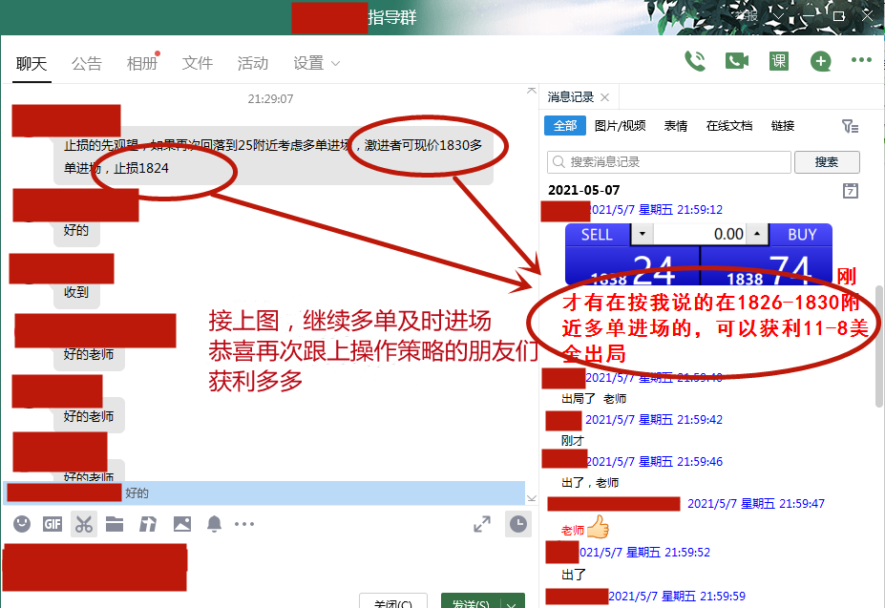The height and width of the screenshot is (608, 885).
Task: Start a video call
Action: 735,60
